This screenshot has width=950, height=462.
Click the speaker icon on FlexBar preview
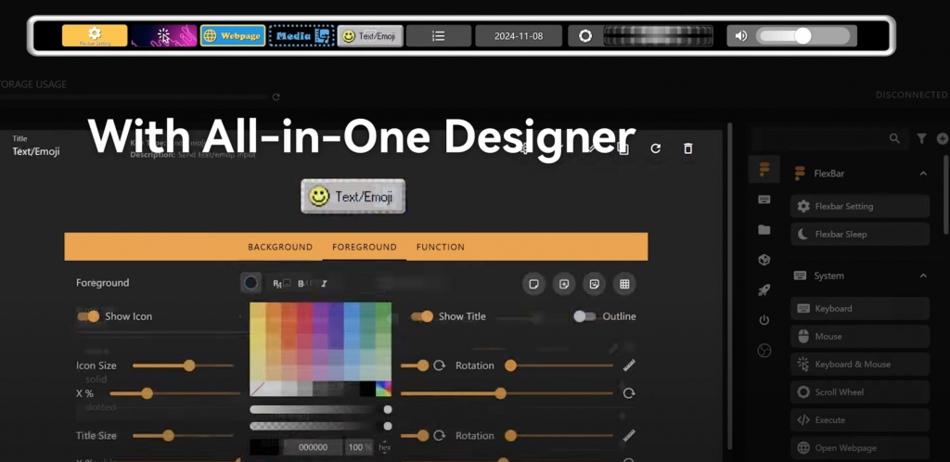click(741, 36)
